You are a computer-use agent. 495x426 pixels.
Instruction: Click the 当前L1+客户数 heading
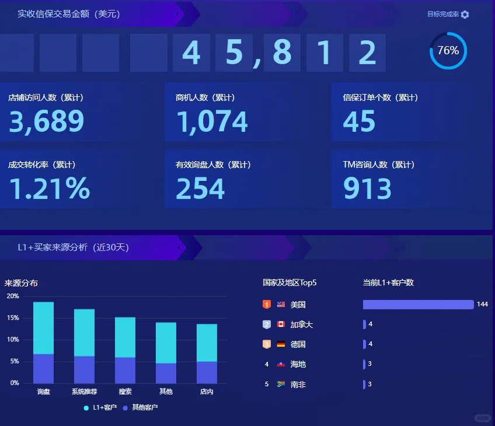tap(388, 283)
